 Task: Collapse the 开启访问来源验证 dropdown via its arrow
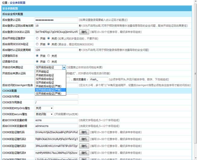pos(64,67)
